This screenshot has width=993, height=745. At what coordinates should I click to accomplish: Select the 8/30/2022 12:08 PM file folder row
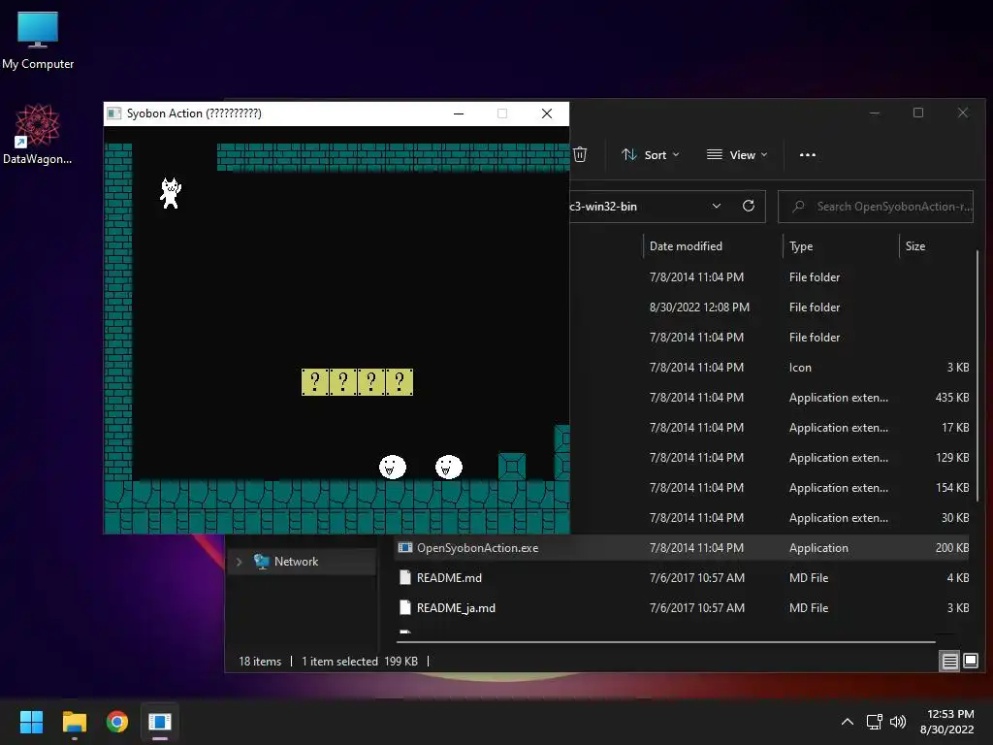click(769, 308)
